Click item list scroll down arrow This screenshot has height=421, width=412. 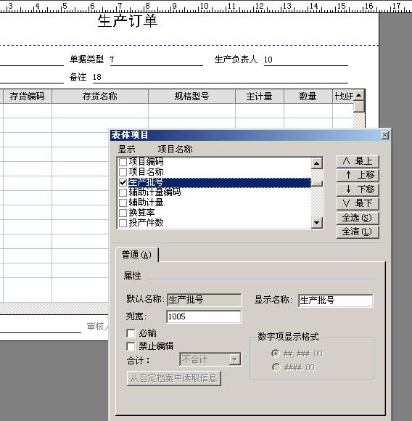pyautogui.click(x=316, y=223)
